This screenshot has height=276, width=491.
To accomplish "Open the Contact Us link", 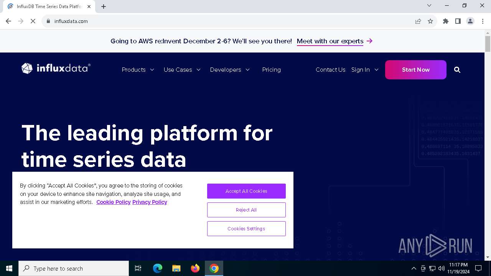I will point(331,70).
